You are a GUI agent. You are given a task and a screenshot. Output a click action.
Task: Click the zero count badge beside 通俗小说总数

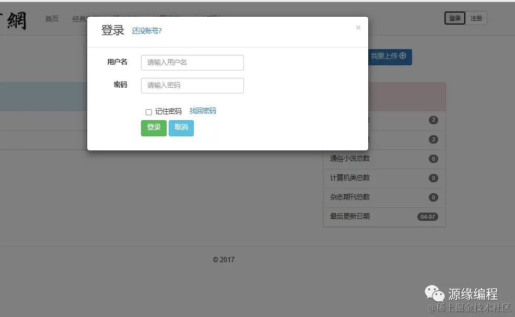click(433, 159)
